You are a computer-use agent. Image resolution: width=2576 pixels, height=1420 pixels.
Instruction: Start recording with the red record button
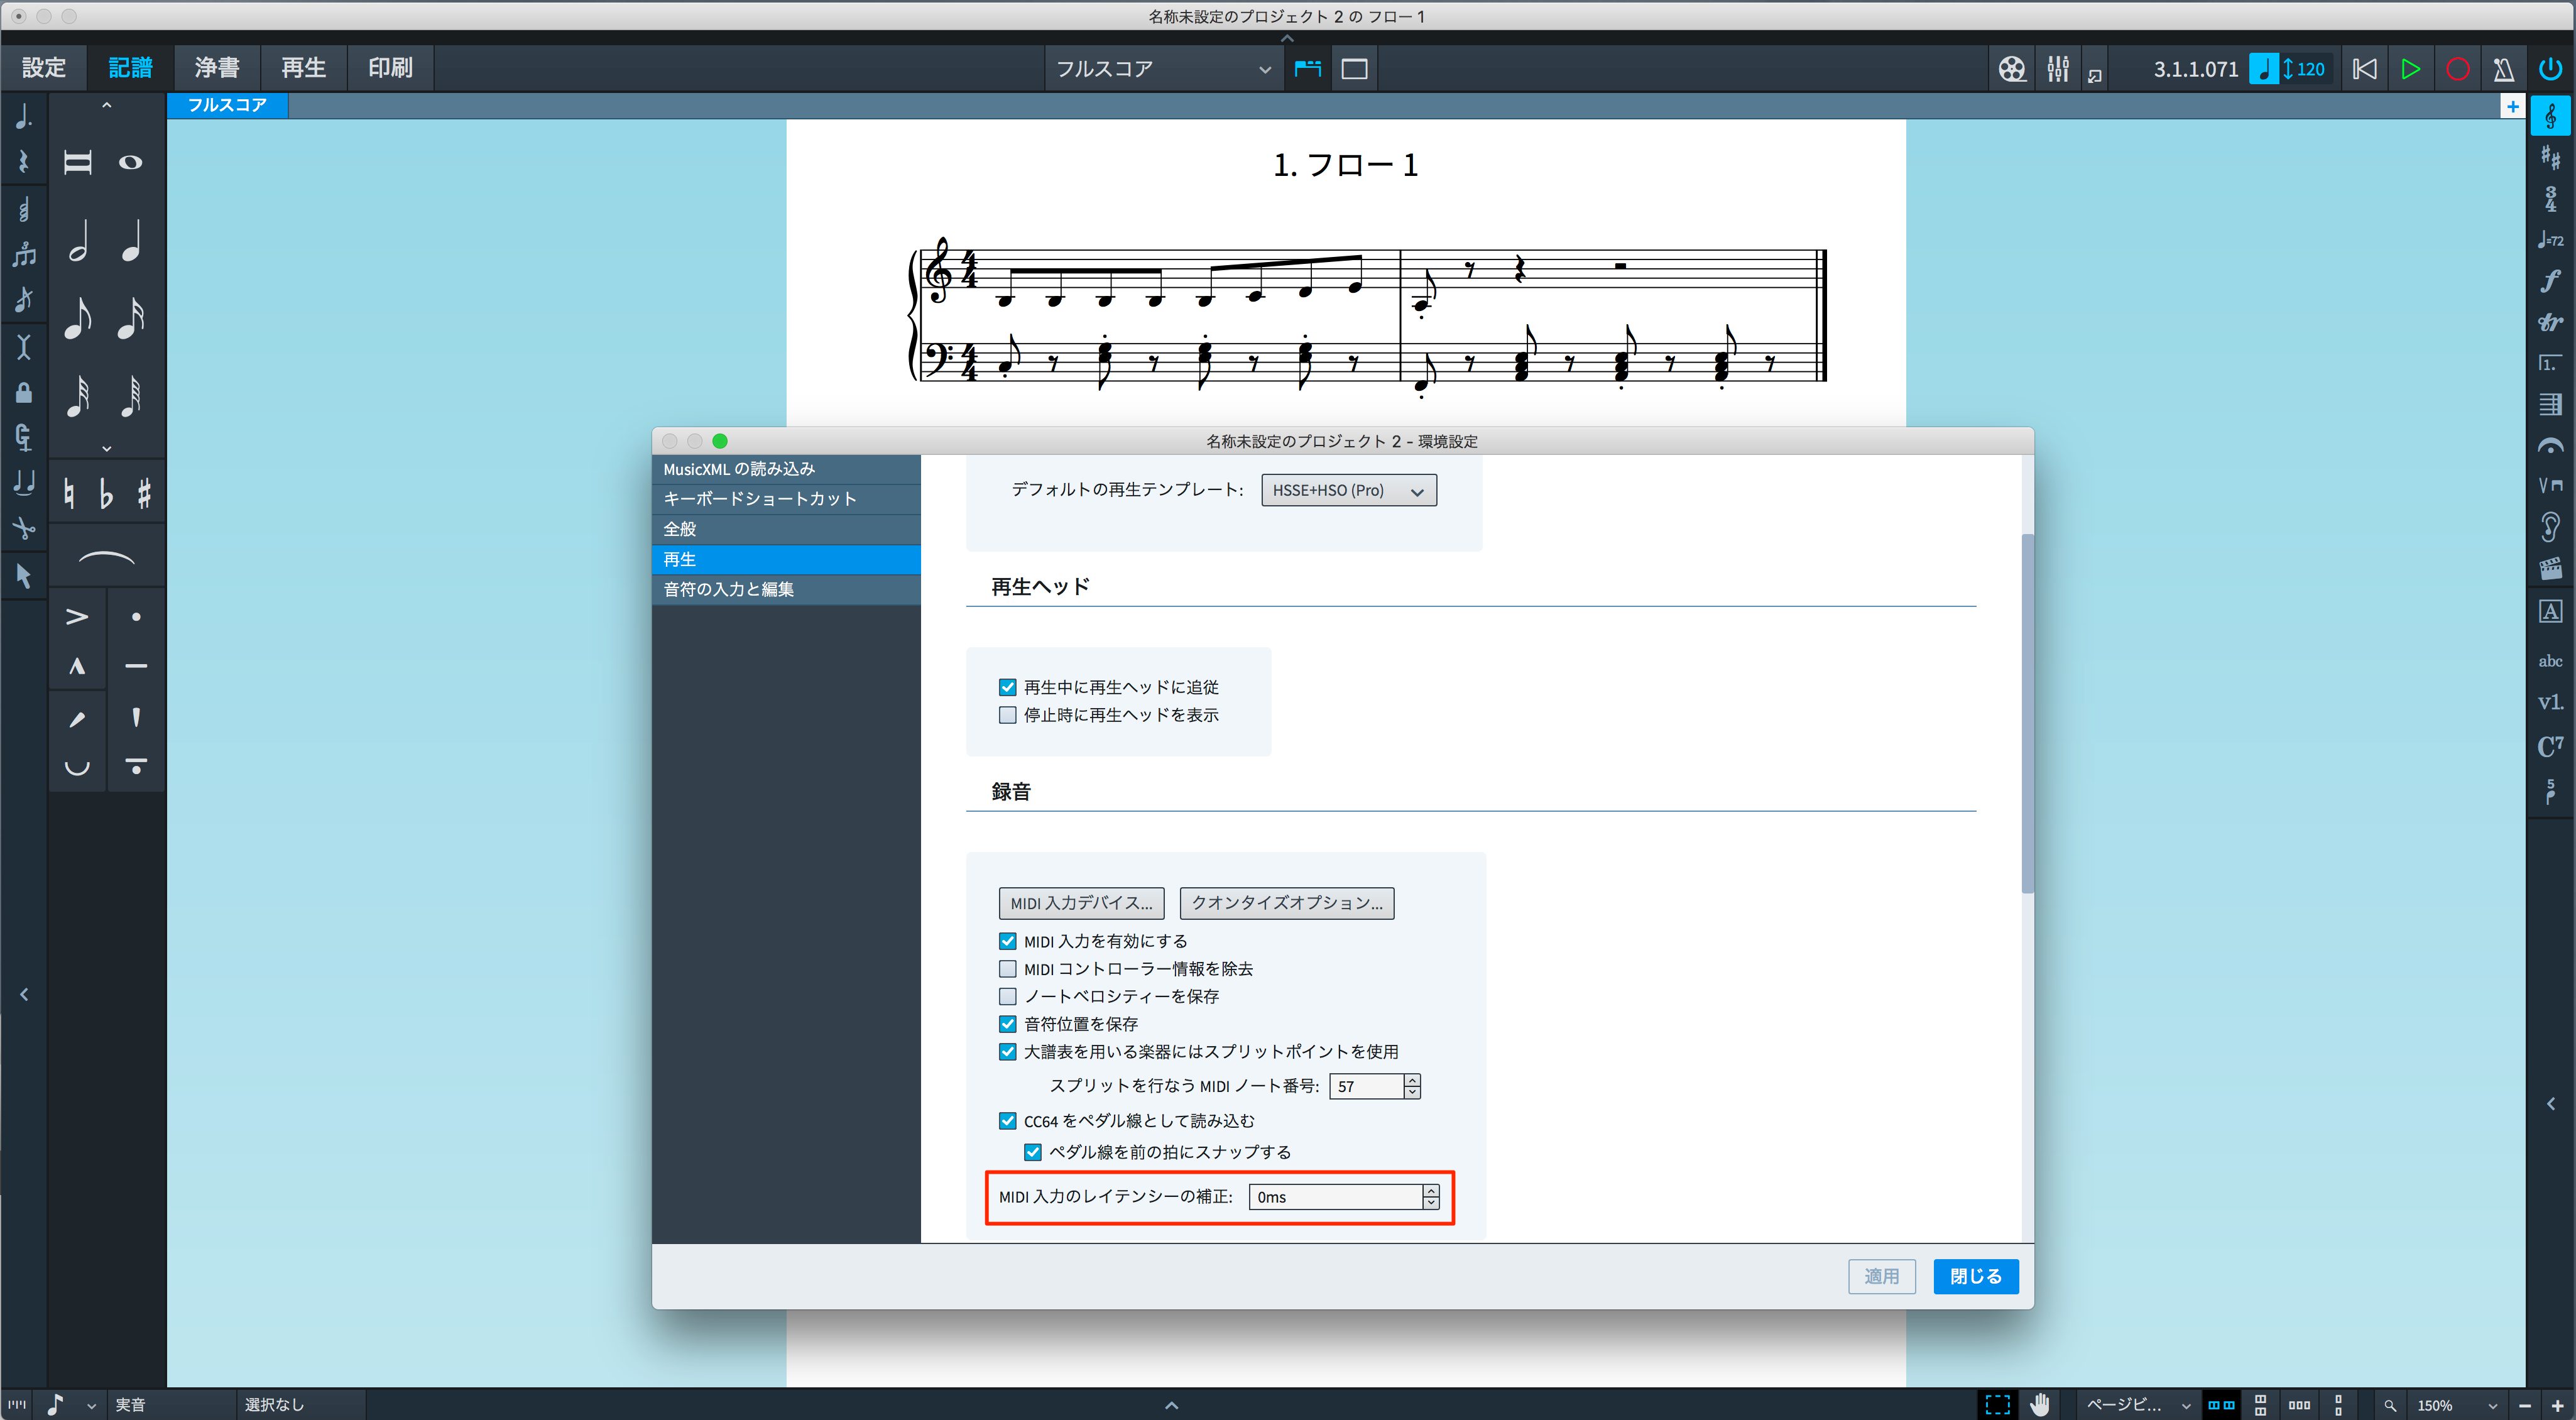click(x=2458, y=69)
